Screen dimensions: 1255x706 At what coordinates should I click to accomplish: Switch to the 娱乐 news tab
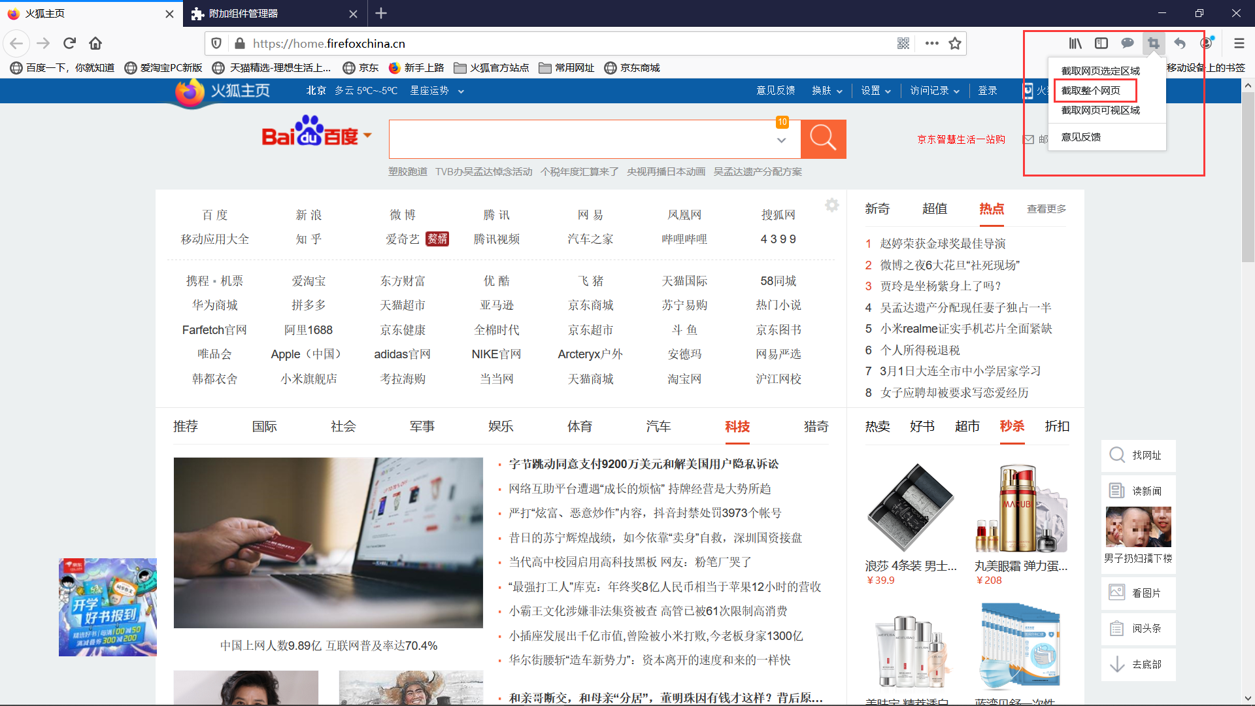tap(501, 426)
